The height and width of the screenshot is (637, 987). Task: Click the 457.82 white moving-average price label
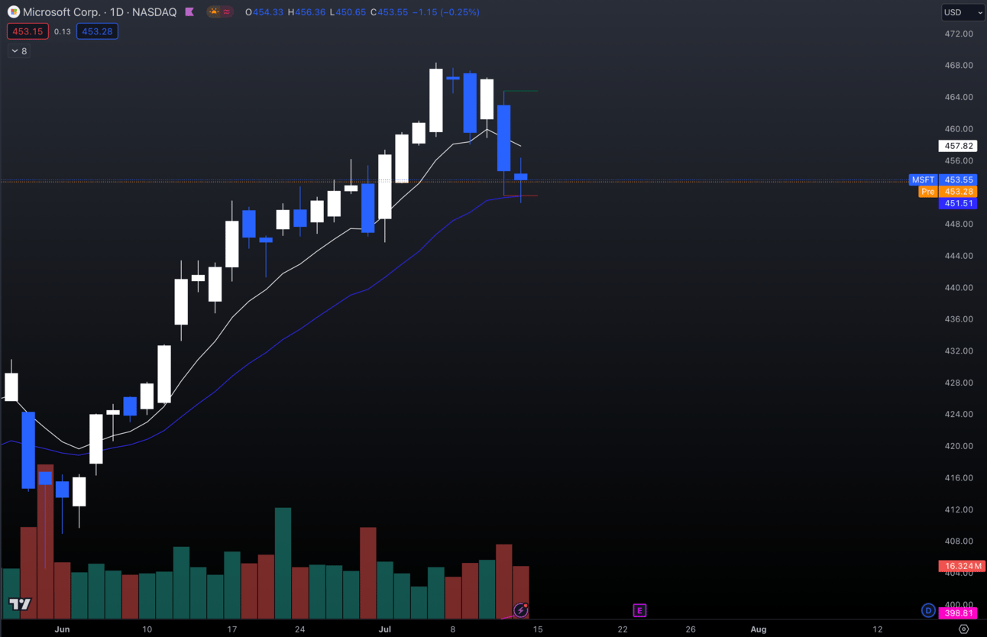(x=958, y=146)
